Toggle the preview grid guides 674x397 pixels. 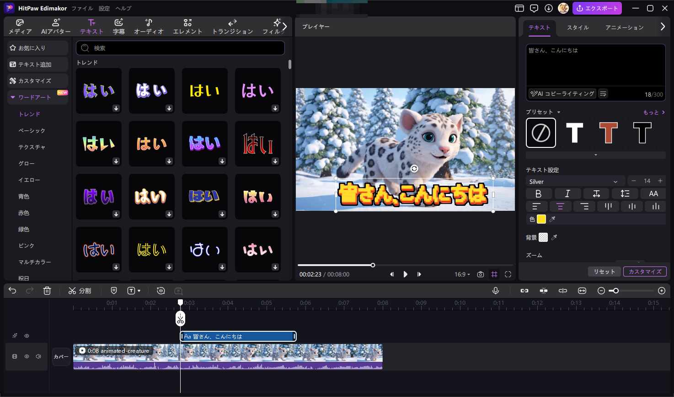pos(494,274)
